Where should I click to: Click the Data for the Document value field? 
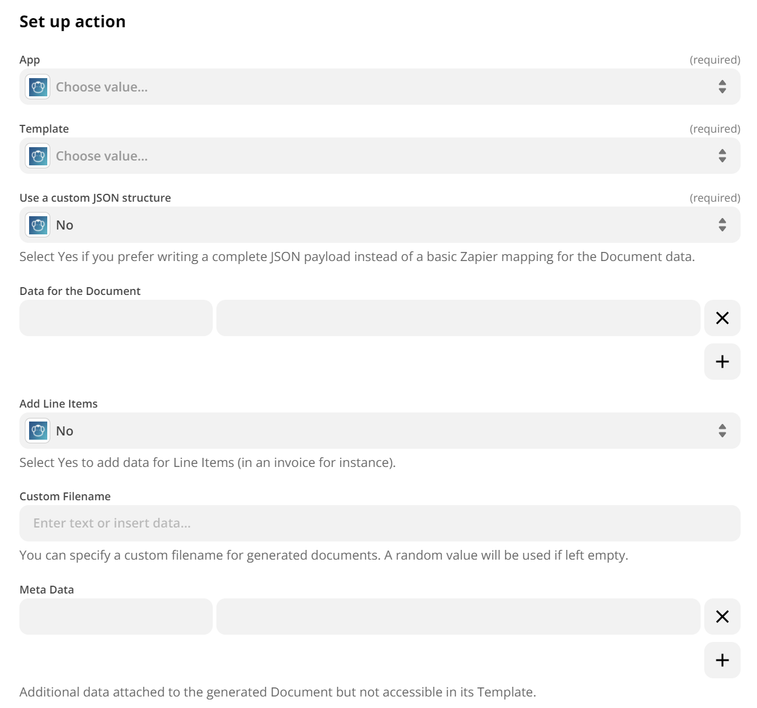click(x=458, y=318)
